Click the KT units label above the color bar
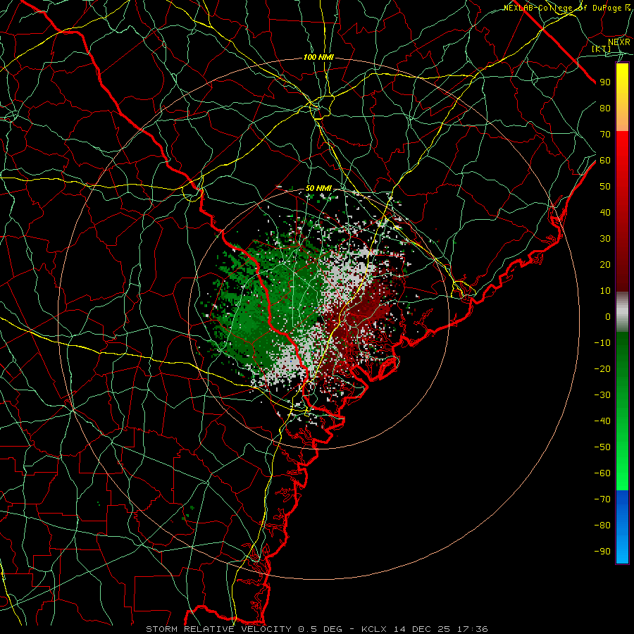 602,49
